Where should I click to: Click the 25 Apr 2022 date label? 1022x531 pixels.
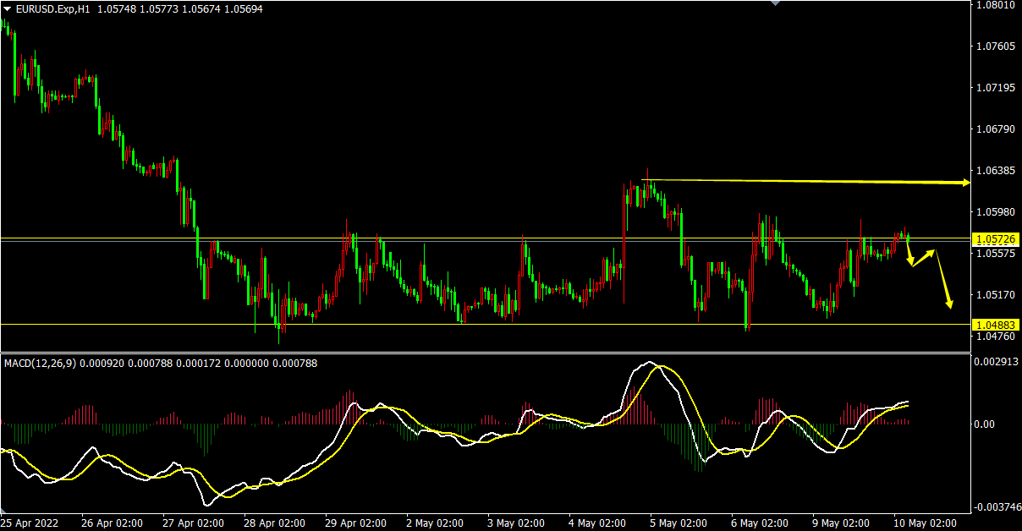click(30, 523)
